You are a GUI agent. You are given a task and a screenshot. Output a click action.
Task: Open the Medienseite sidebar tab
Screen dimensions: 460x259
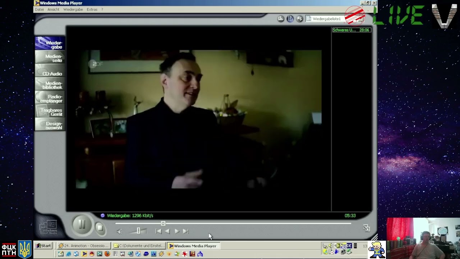[50, 57]
